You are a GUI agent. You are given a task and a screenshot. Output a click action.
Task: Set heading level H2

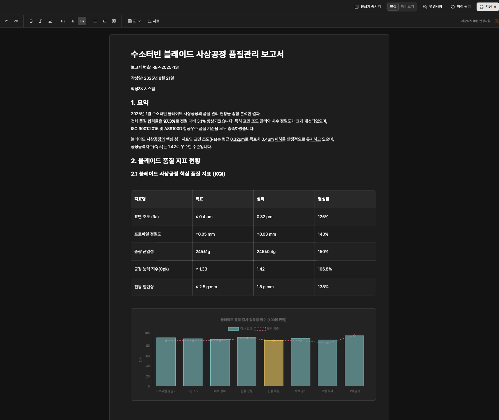coord(73,21)
